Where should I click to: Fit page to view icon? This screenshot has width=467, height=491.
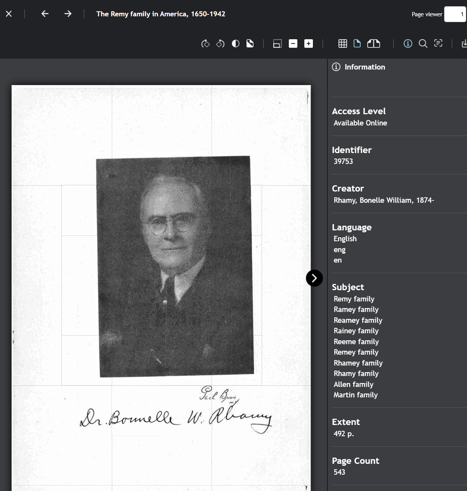277,44
